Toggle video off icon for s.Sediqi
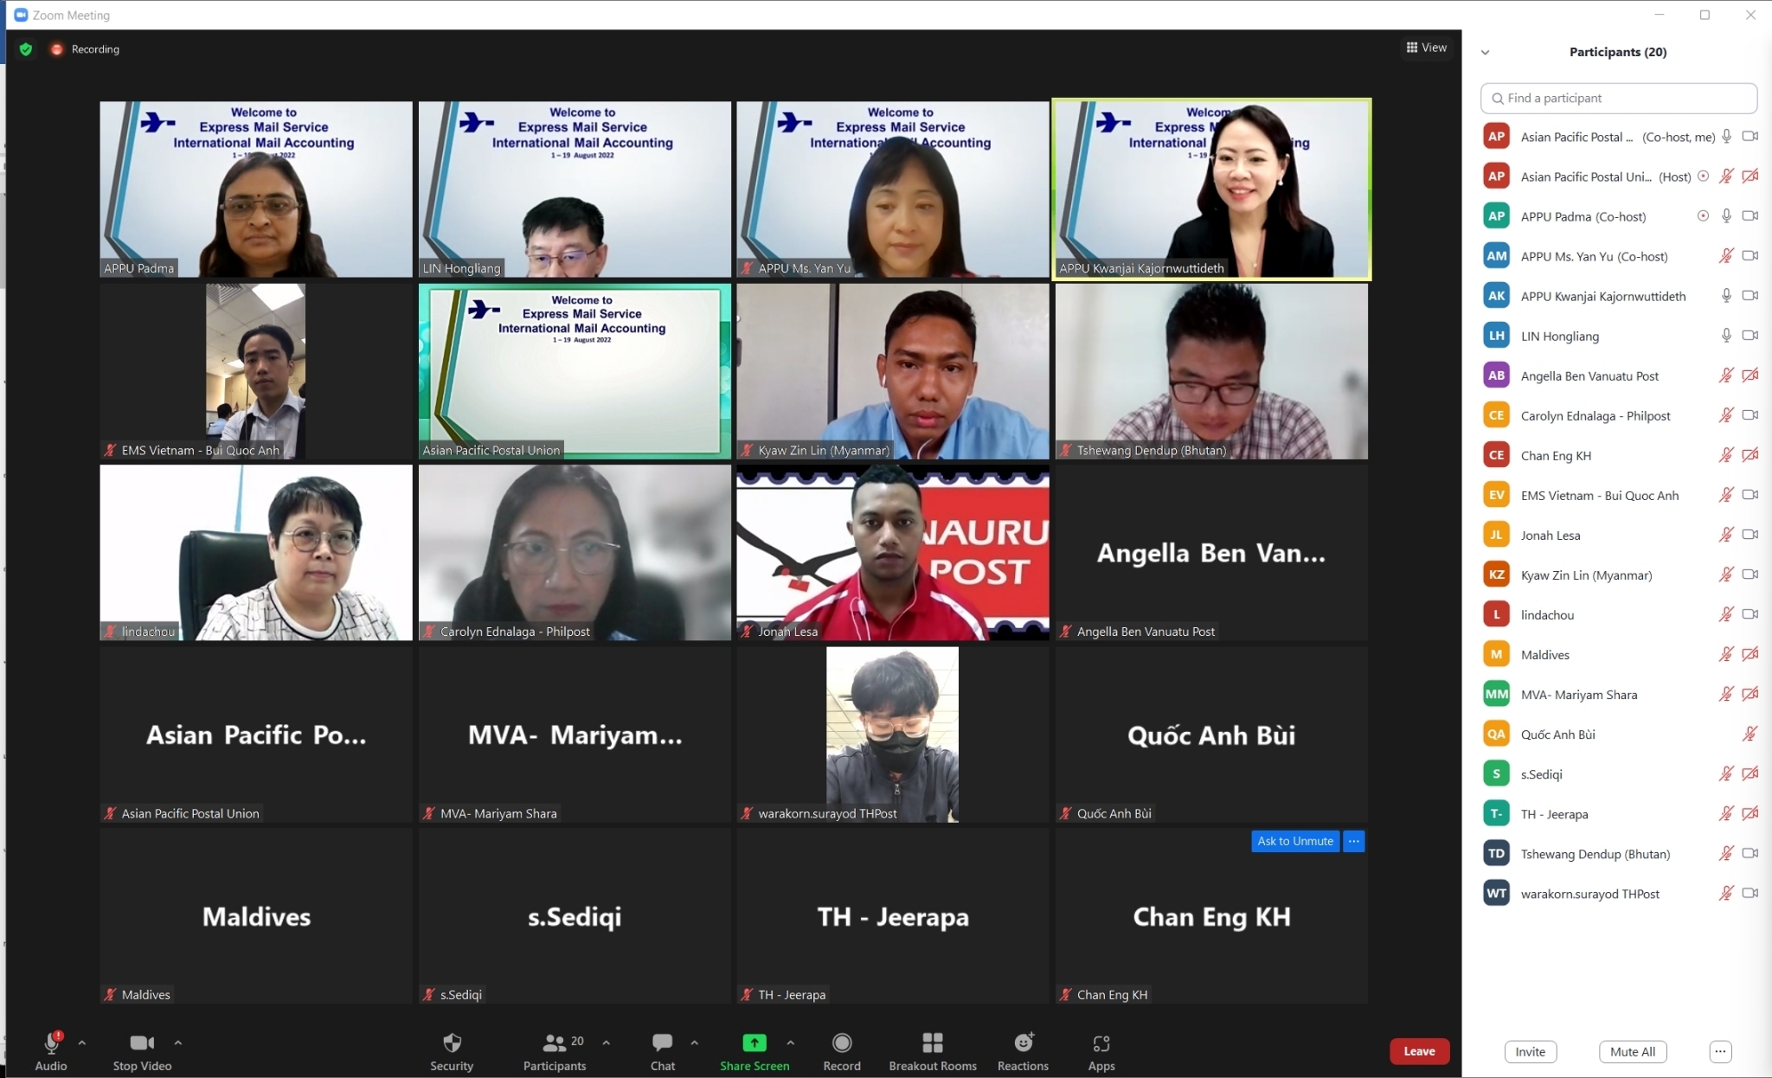 pyautogui.click(x=1750, y=773)
